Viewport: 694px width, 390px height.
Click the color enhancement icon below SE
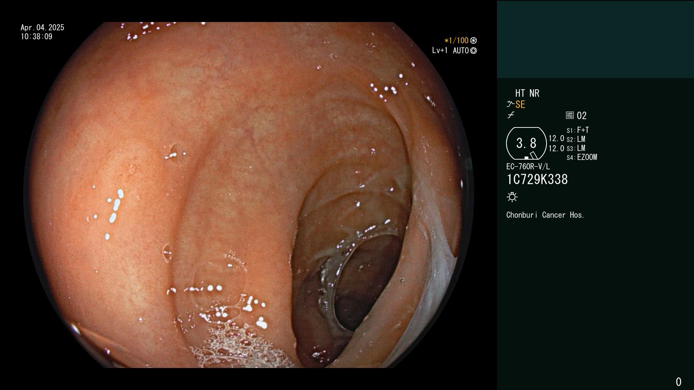click(x=511, y=115)
